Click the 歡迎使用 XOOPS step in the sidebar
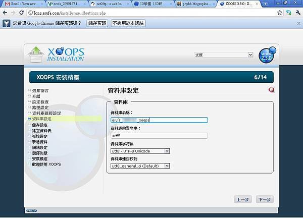 (x=46, y=164)
